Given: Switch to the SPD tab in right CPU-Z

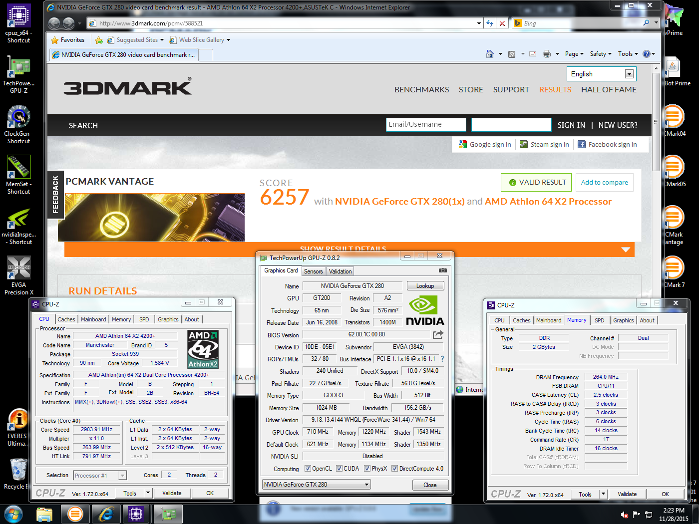Looking at the screenshot, I should click(x=600, y=320).
